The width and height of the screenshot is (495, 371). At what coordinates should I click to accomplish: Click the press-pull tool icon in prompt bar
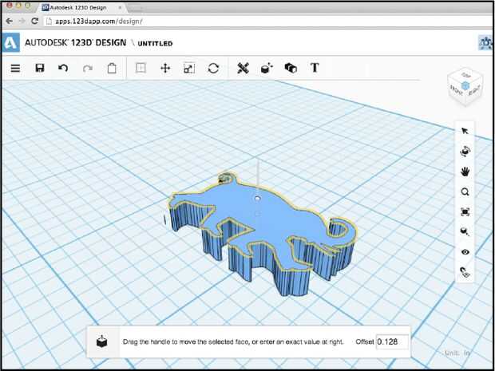pyautogui.click(x=101, y=341)
